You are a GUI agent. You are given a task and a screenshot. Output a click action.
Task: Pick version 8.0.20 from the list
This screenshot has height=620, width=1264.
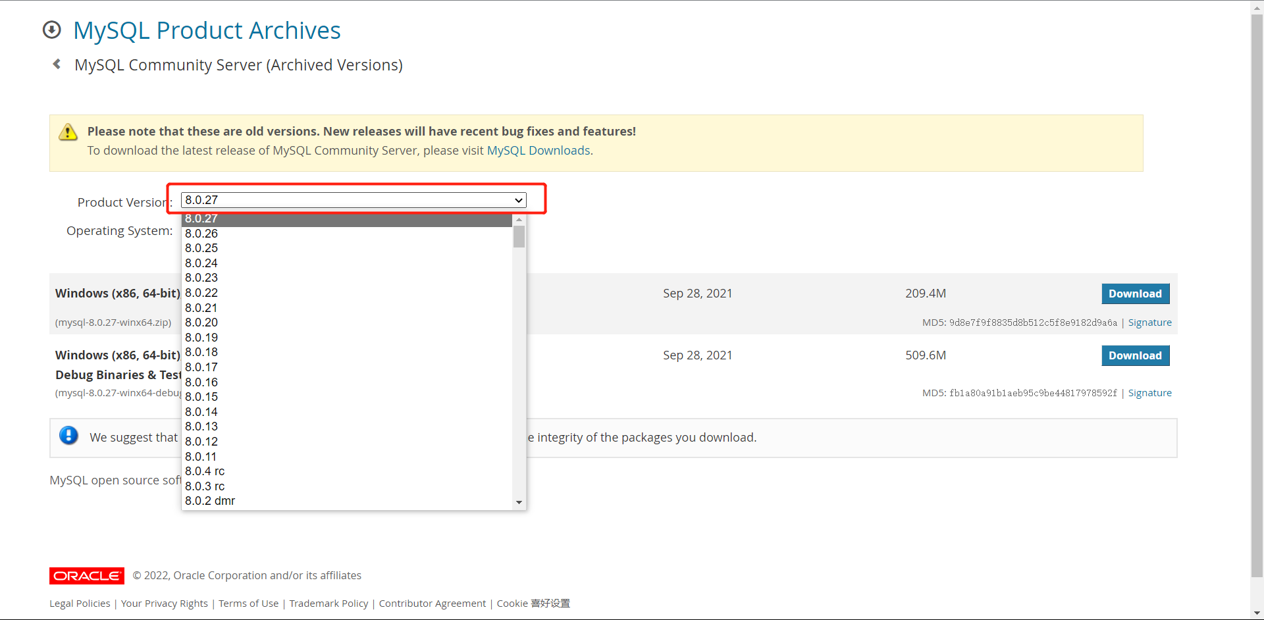347,323
